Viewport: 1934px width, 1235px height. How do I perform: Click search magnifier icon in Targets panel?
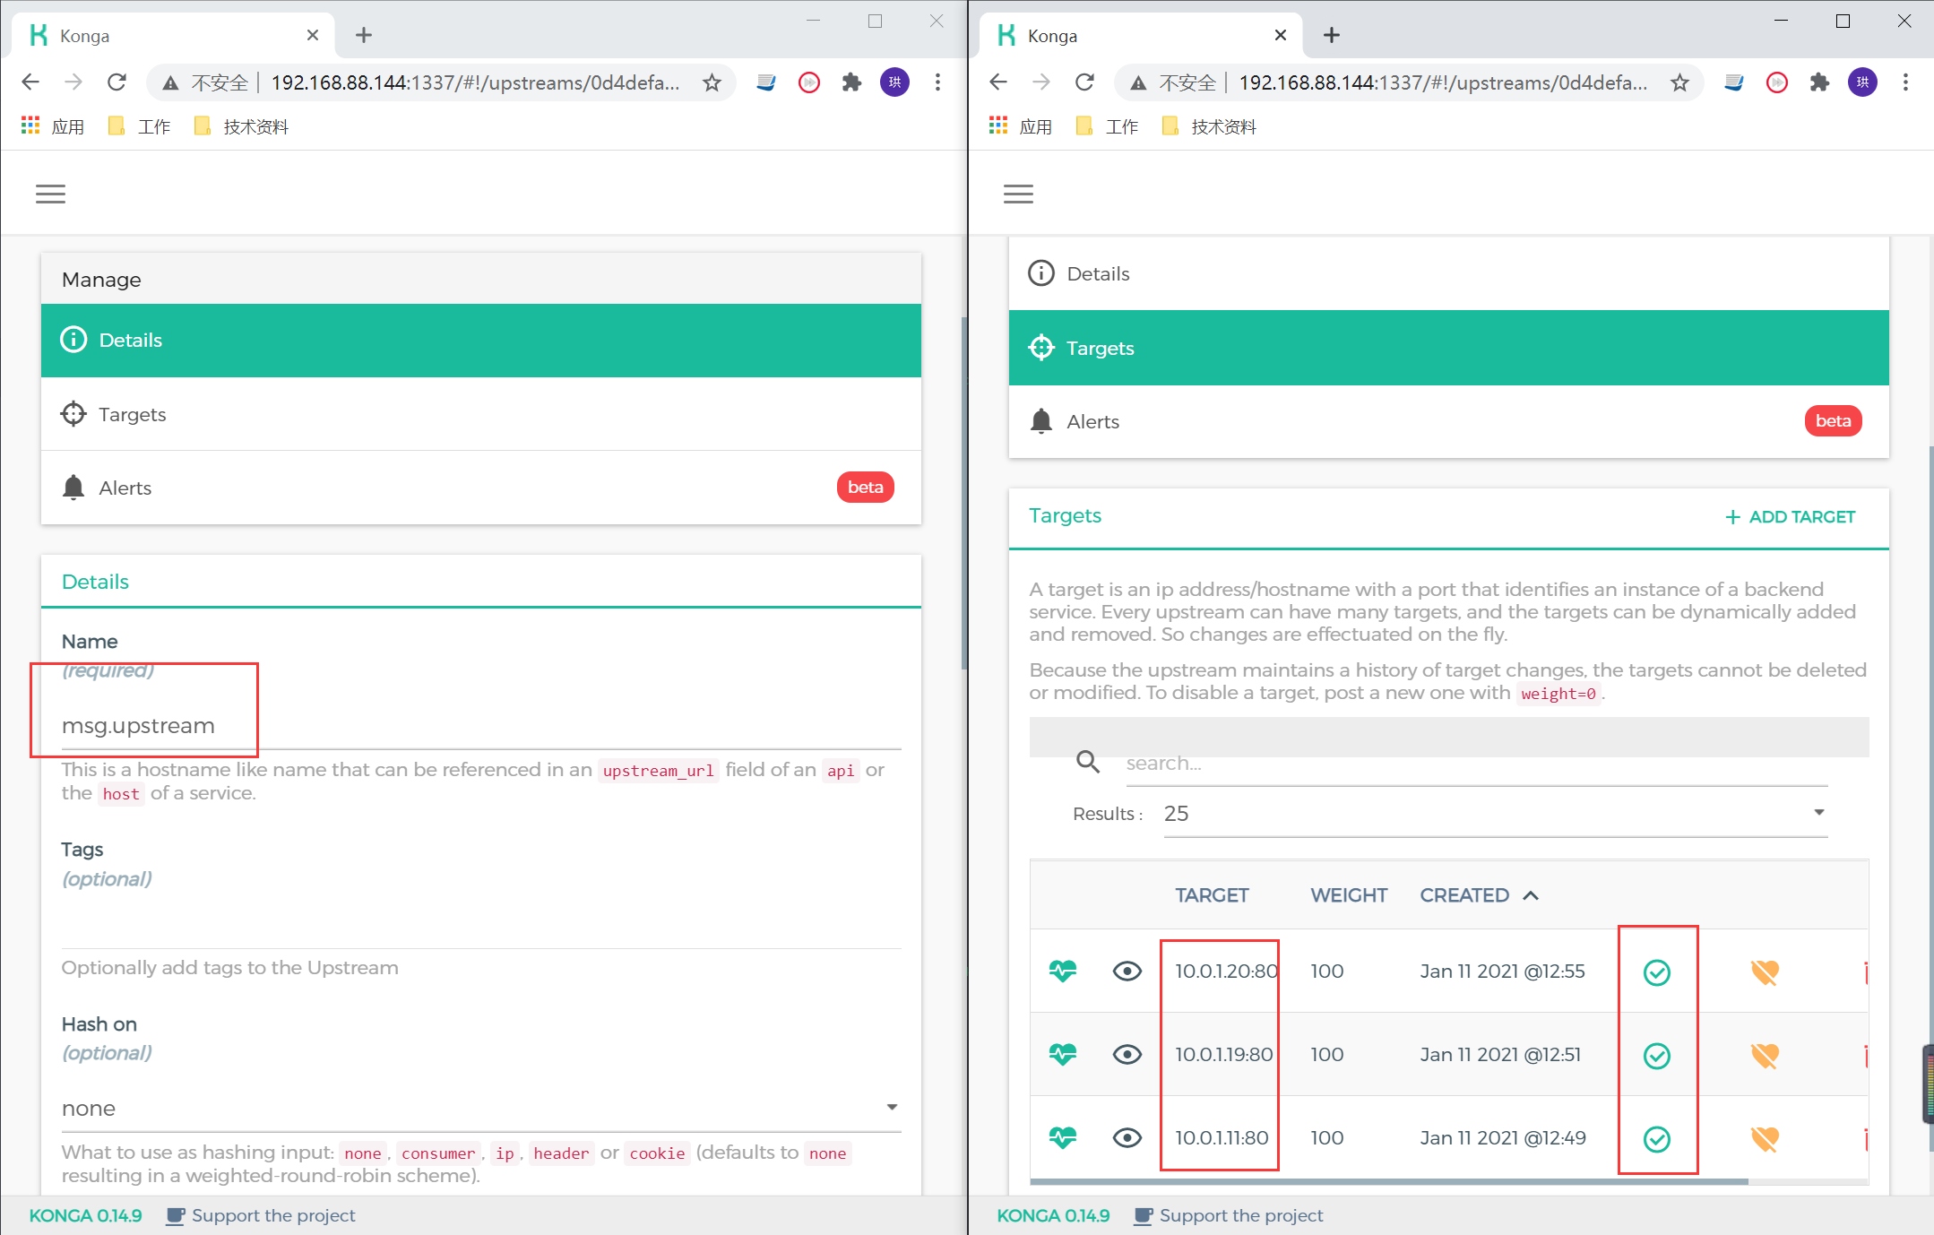(x=1088, y=763)
